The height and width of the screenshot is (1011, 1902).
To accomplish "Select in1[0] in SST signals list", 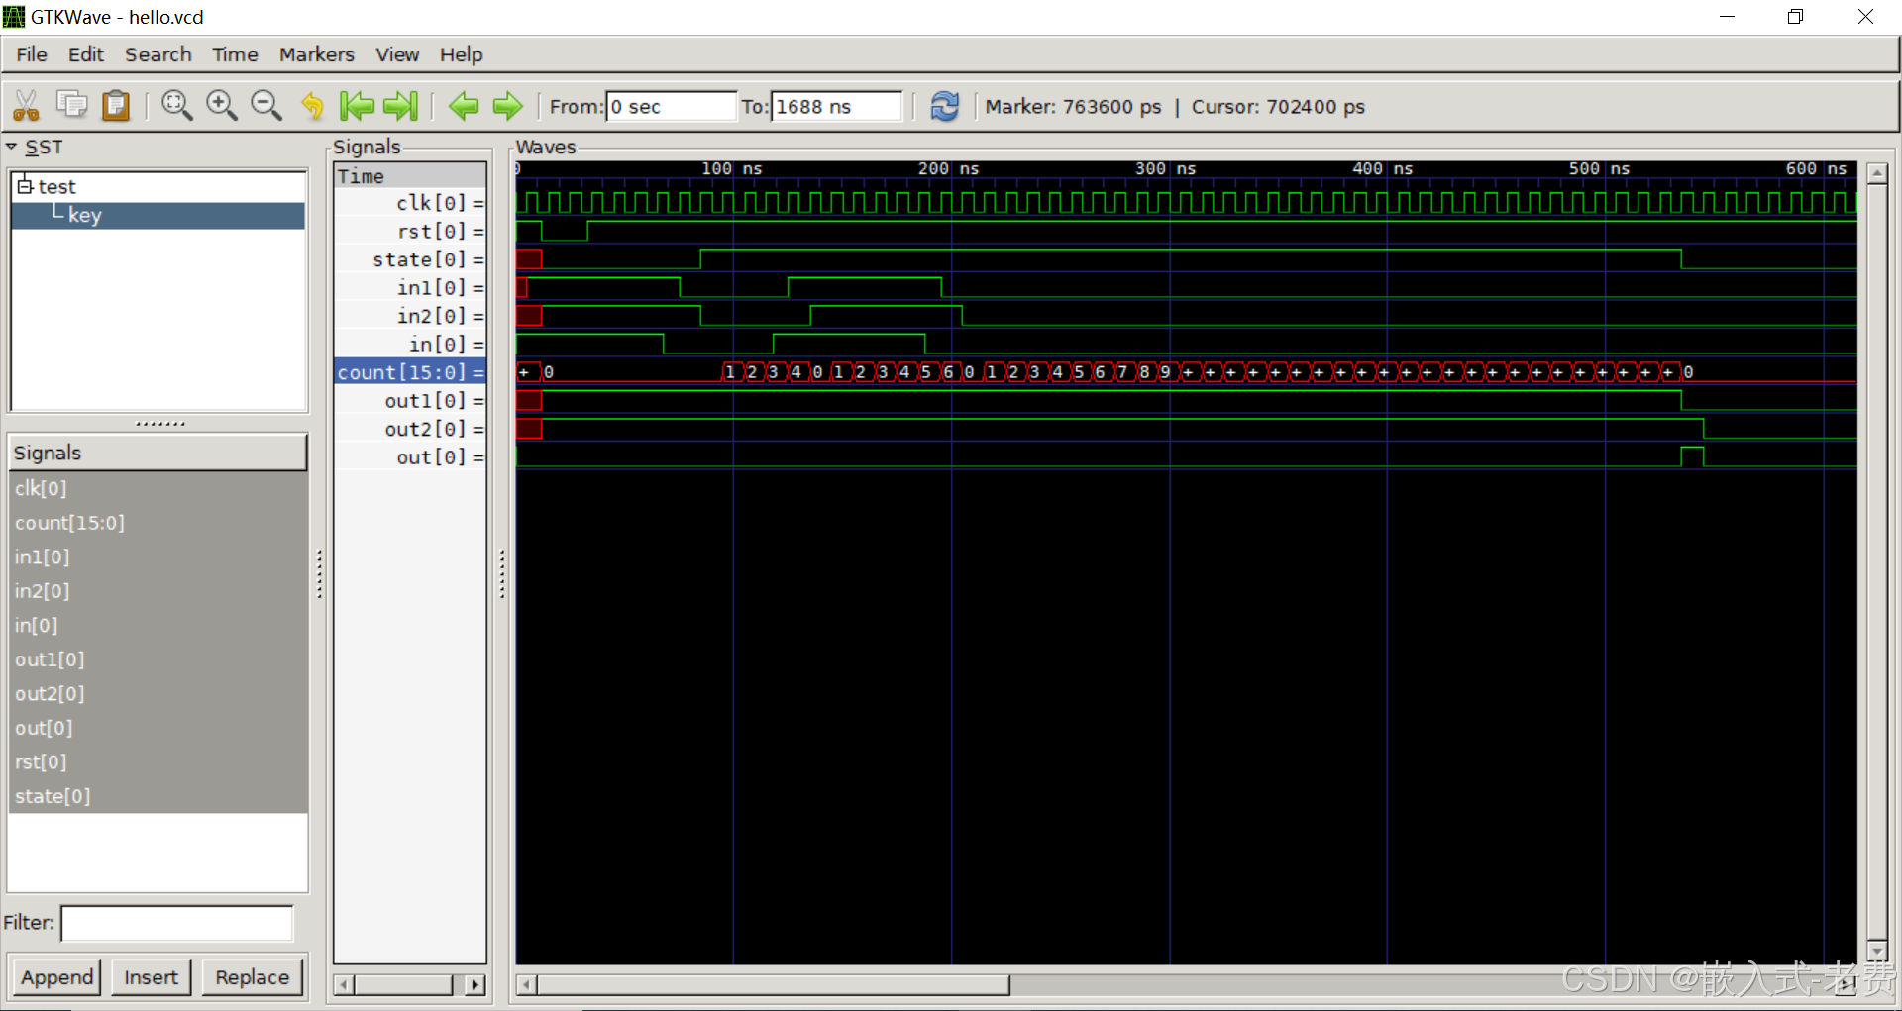I will 158,556.
